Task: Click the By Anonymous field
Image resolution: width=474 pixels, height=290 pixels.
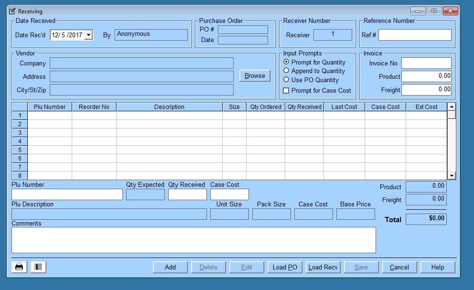Action: pyautogui.click(x=151, y=35)
